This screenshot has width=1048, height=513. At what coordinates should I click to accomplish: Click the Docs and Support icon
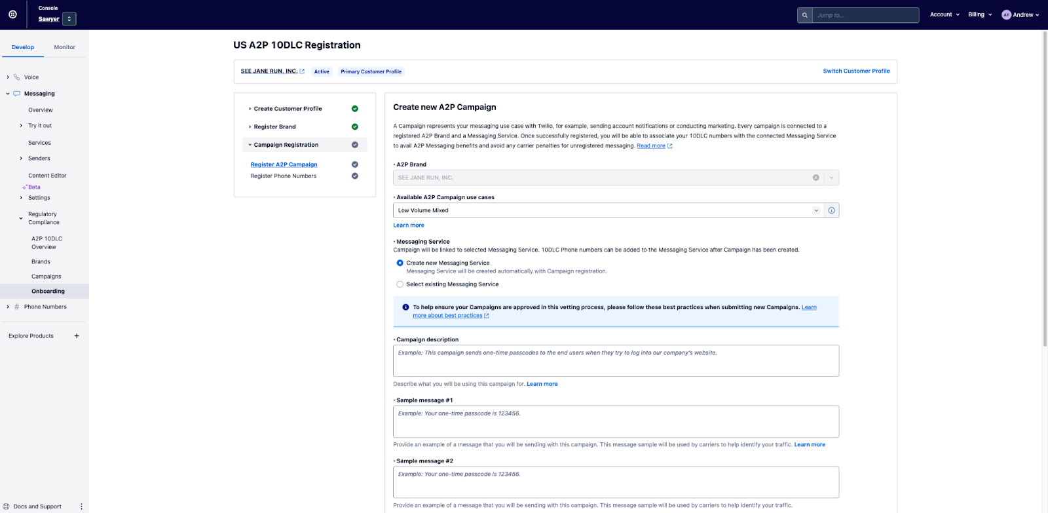coord(7,506)
